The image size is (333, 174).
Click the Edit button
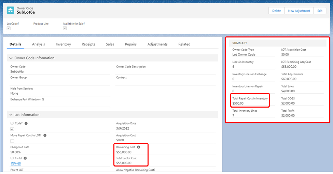[320, 11]
